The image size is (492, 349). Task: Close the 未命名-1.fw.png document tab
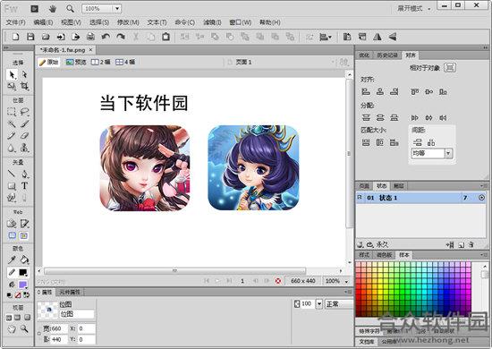point(90,49)
